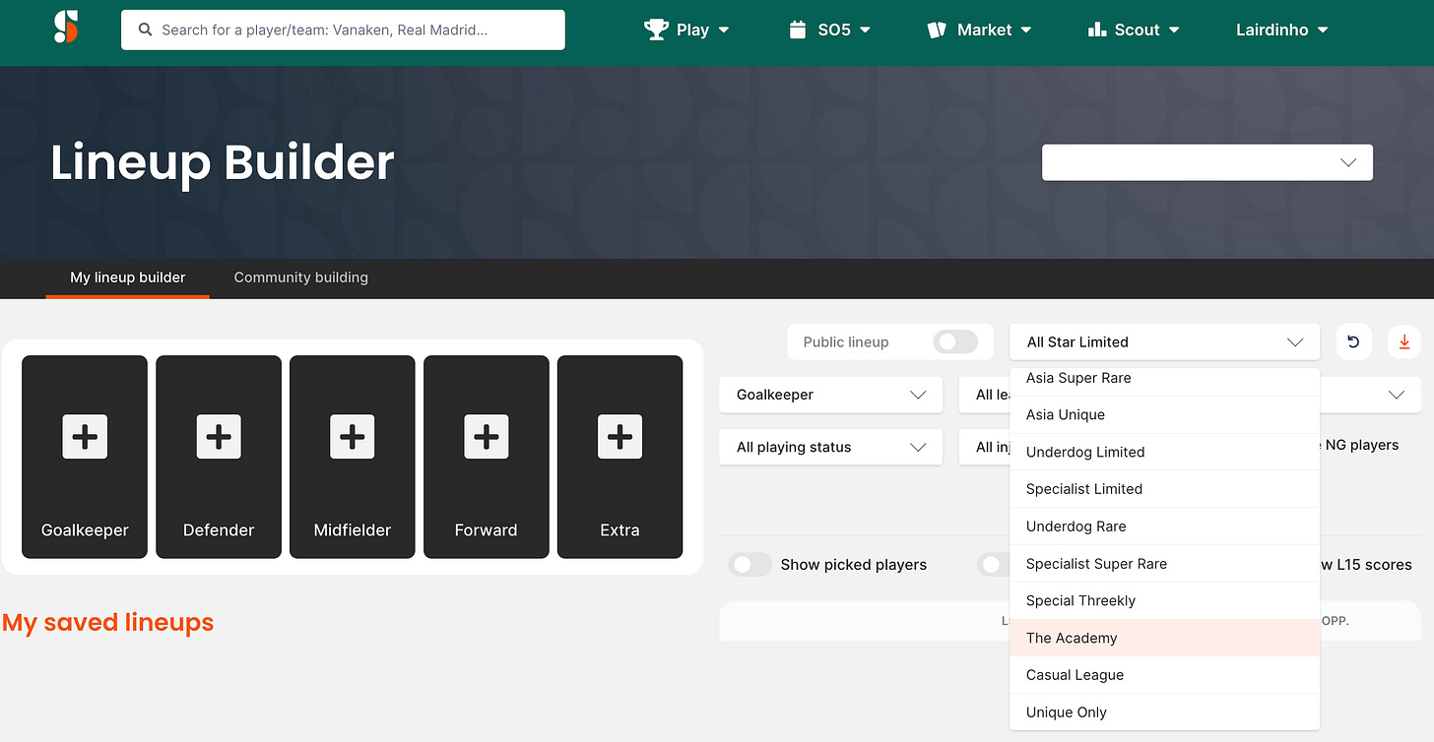
Task: Click the search magnifier icon
Action: tap(145, 31)
